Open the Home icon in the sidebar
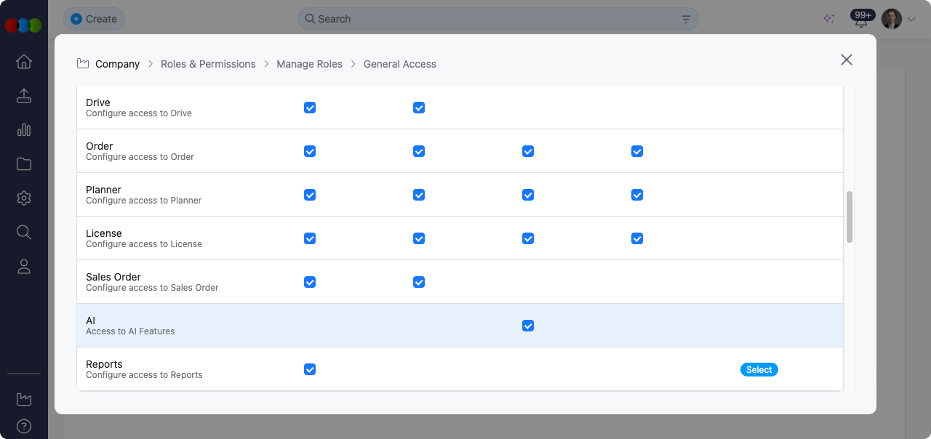The image size is (931, 439). [23, 62]
